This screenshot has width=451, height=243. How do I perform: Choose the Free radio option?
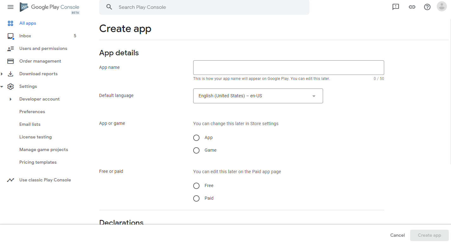pos(196,186)
